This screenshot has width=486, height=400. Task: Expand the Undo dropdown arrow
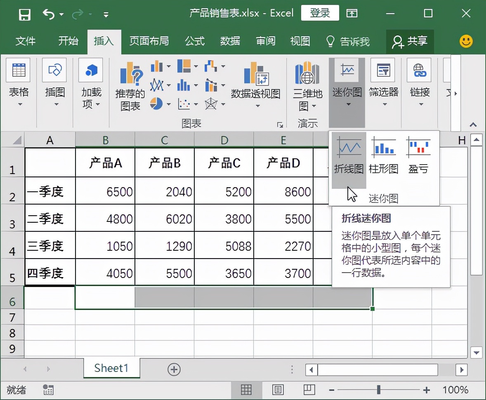coord(60,14)
